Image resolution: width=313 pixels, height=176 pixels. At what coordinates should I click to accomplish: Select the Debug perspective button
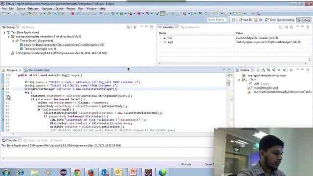click(303, 20)
